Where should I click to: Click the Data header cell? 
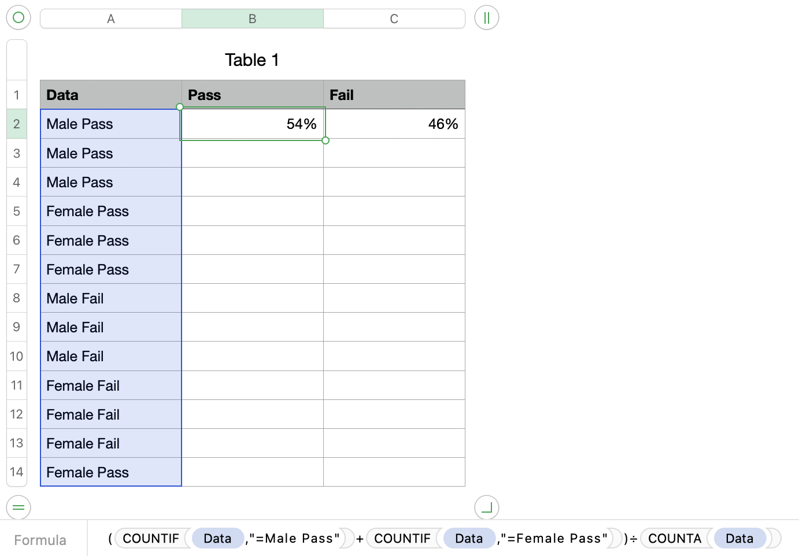tap(111, 95)
